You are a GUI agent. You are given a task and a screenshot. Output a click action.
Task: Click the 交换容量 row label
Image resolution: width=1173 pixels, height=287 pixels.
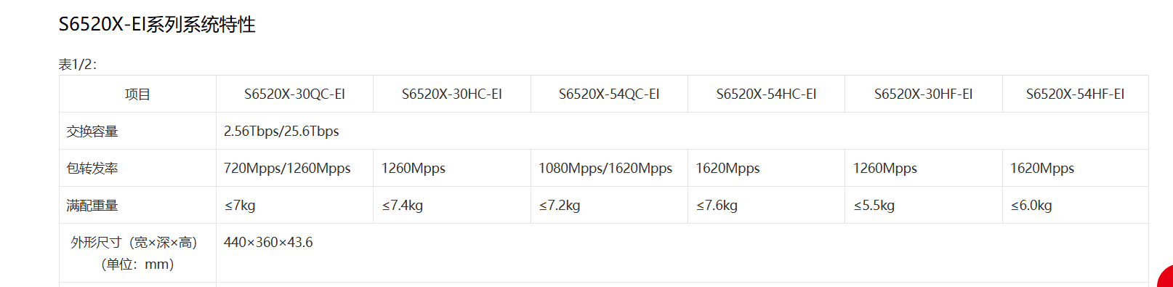pyautogui.click(x=137, y=131)
